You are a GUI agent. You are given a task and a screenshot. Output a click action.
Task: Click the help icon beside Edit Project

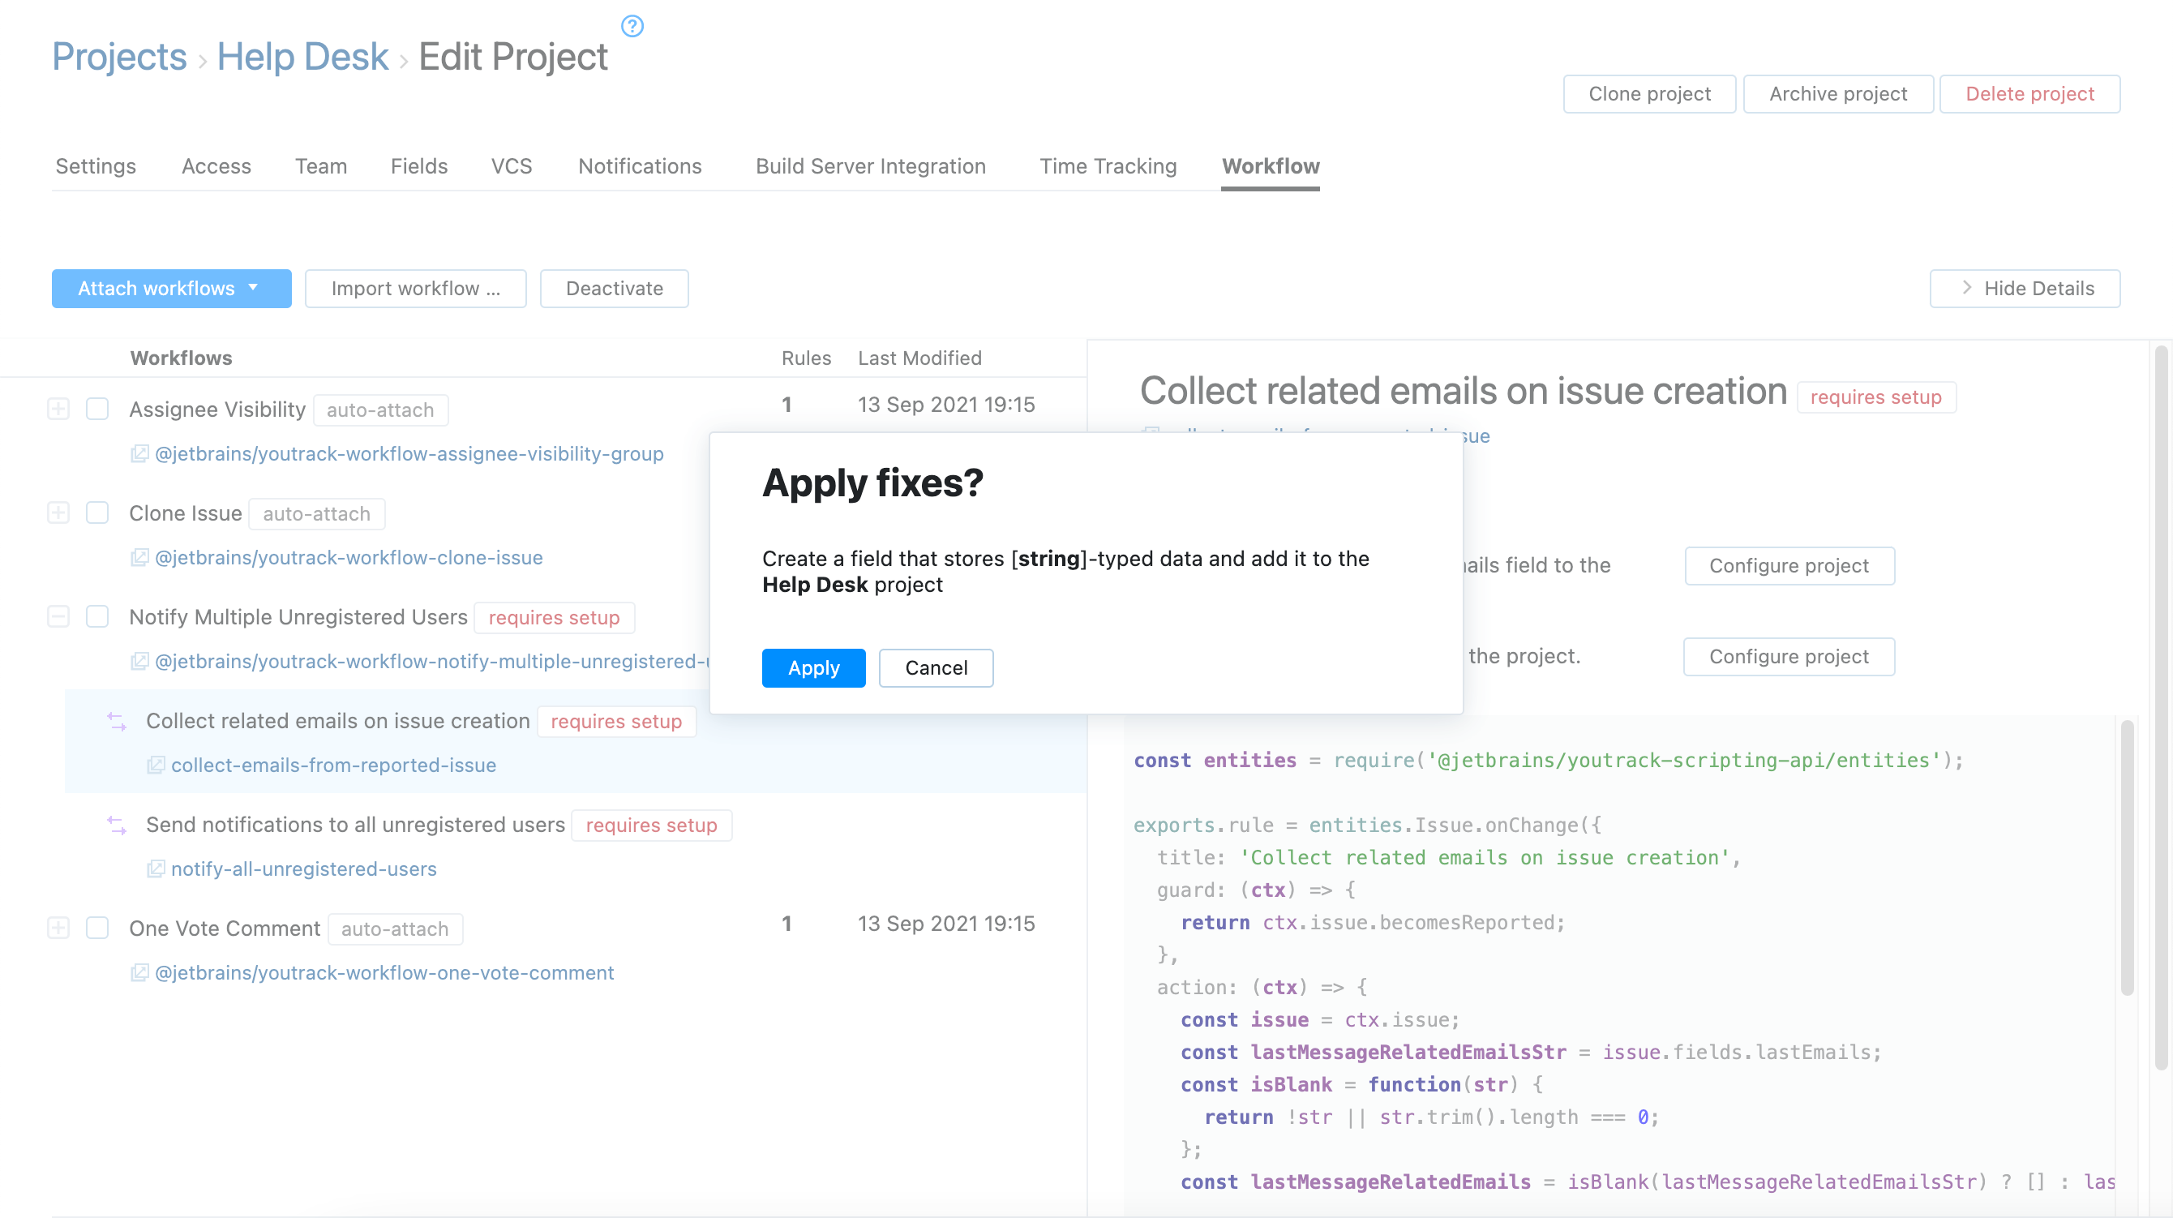(x=632, y=25)
